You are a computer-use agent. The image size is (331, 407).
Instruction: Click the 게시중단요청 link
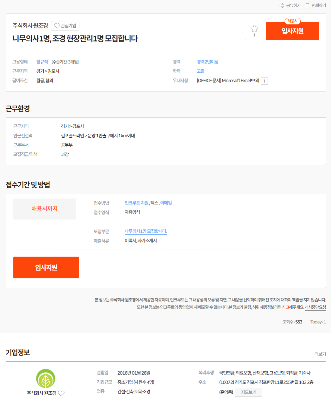click(x=315, y=307)
